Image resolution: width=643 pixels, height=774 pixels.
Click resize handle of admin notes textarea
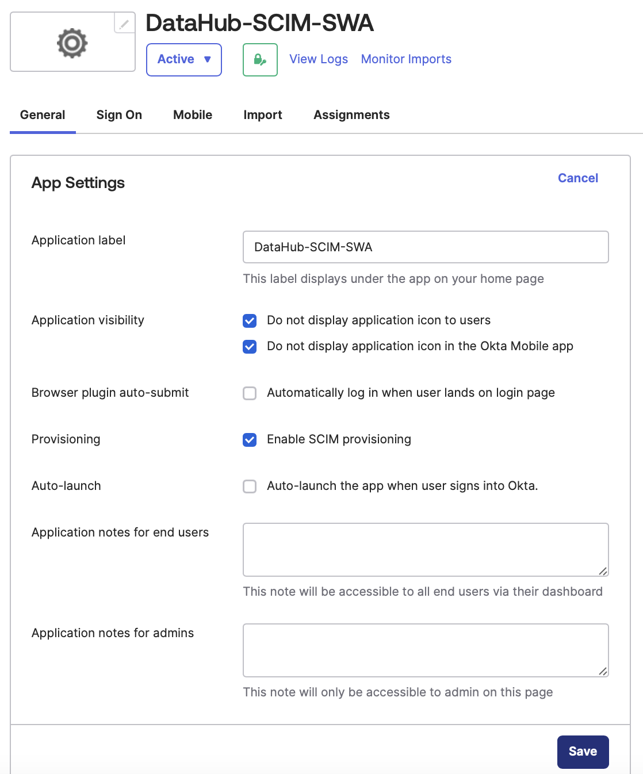[x=603, y=672]
